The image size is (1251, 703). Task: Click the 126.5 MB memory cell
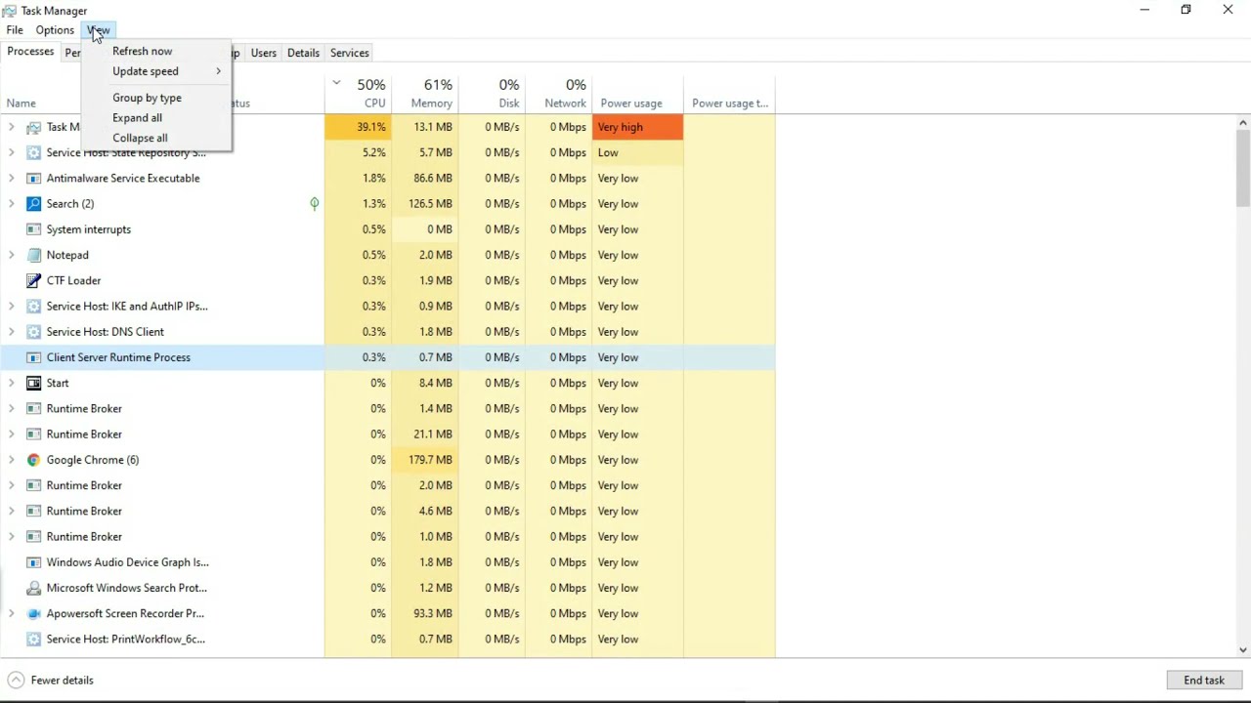(425, 204)
